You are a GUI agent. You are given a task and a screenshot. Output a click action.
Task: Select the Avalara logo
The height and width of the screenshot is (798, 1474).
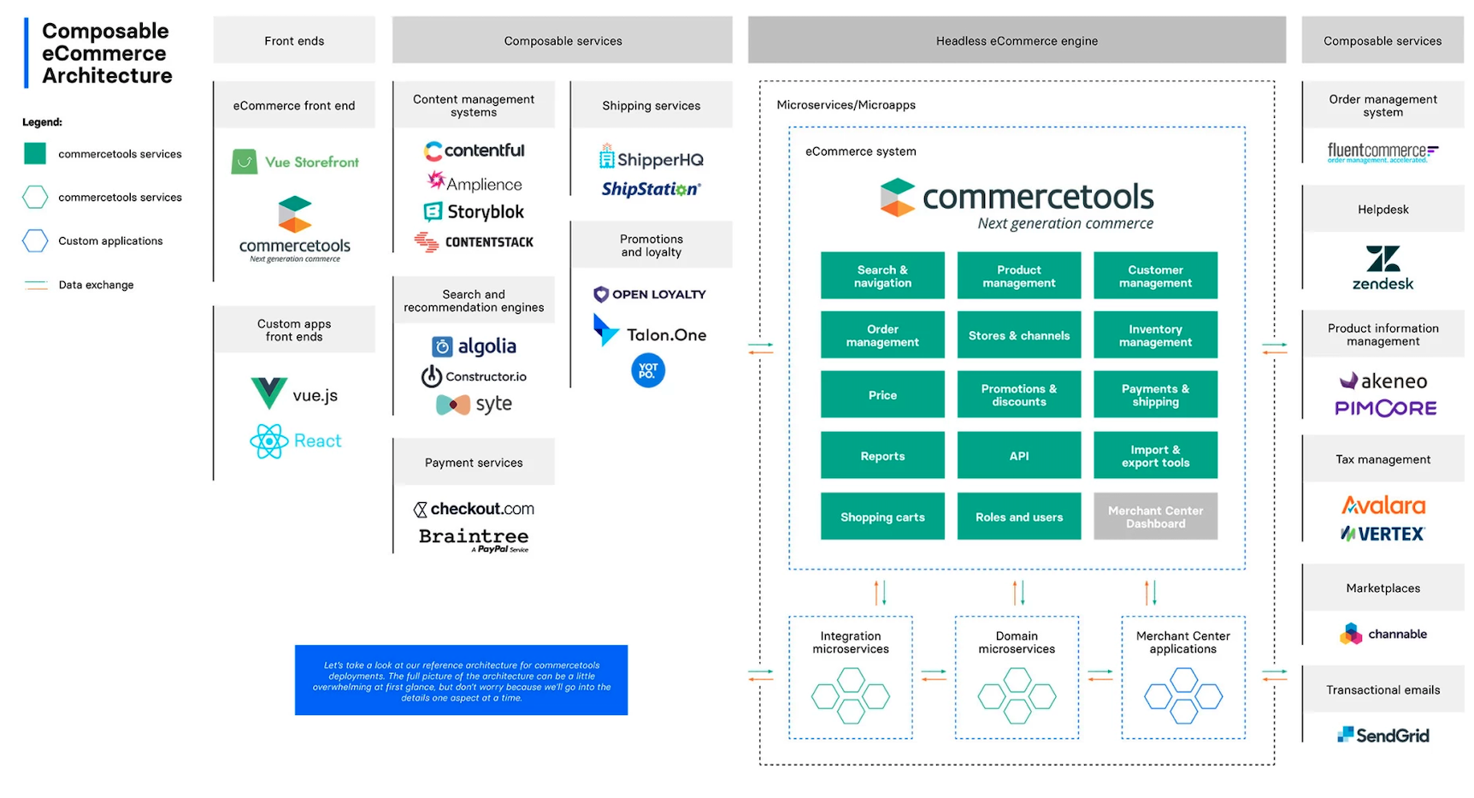[1383, 505]
